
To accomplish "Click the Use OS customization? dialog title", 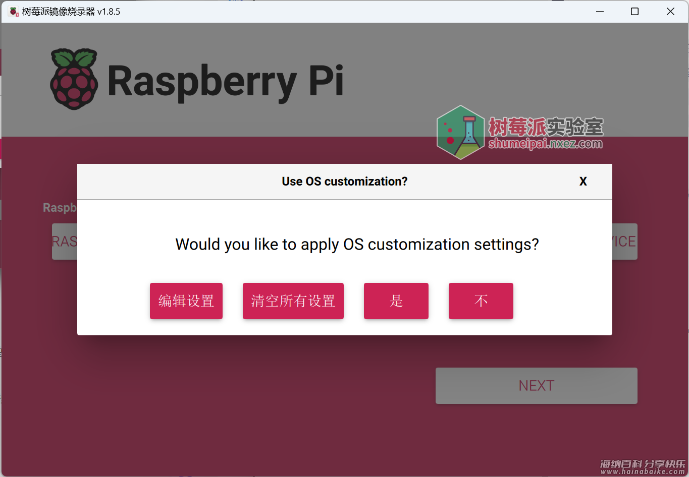I will point(345,182).
